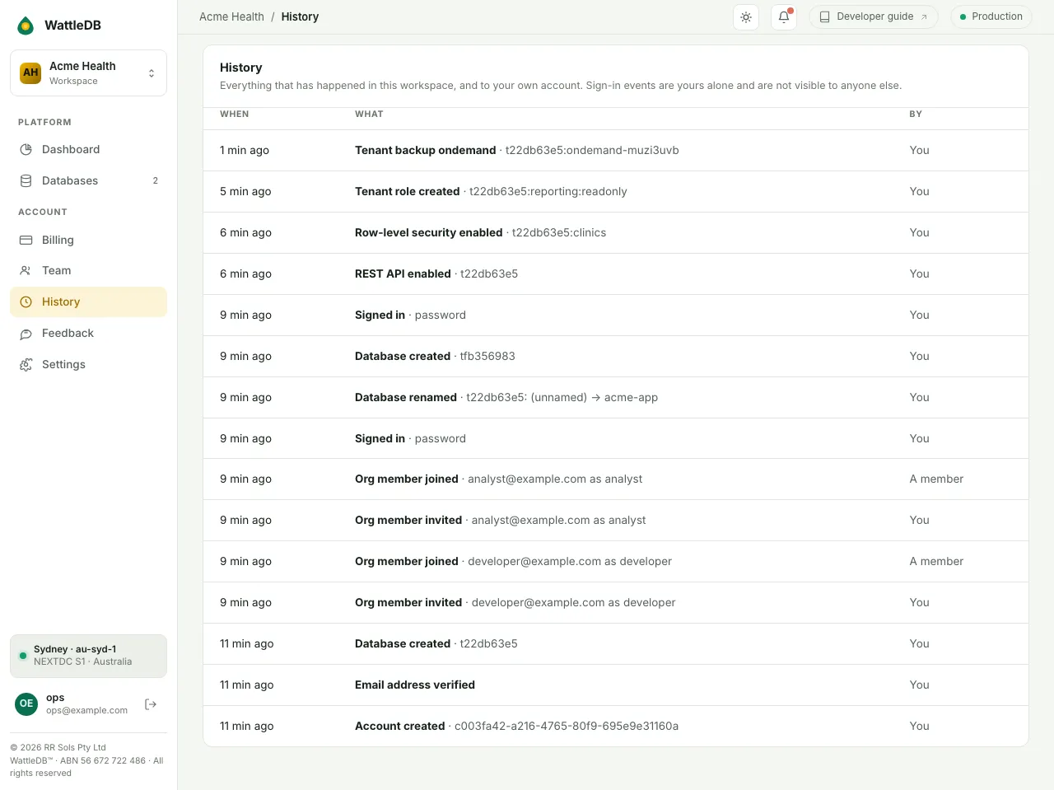
Task: Select History in the sidebar
Action: pos(88,302)
